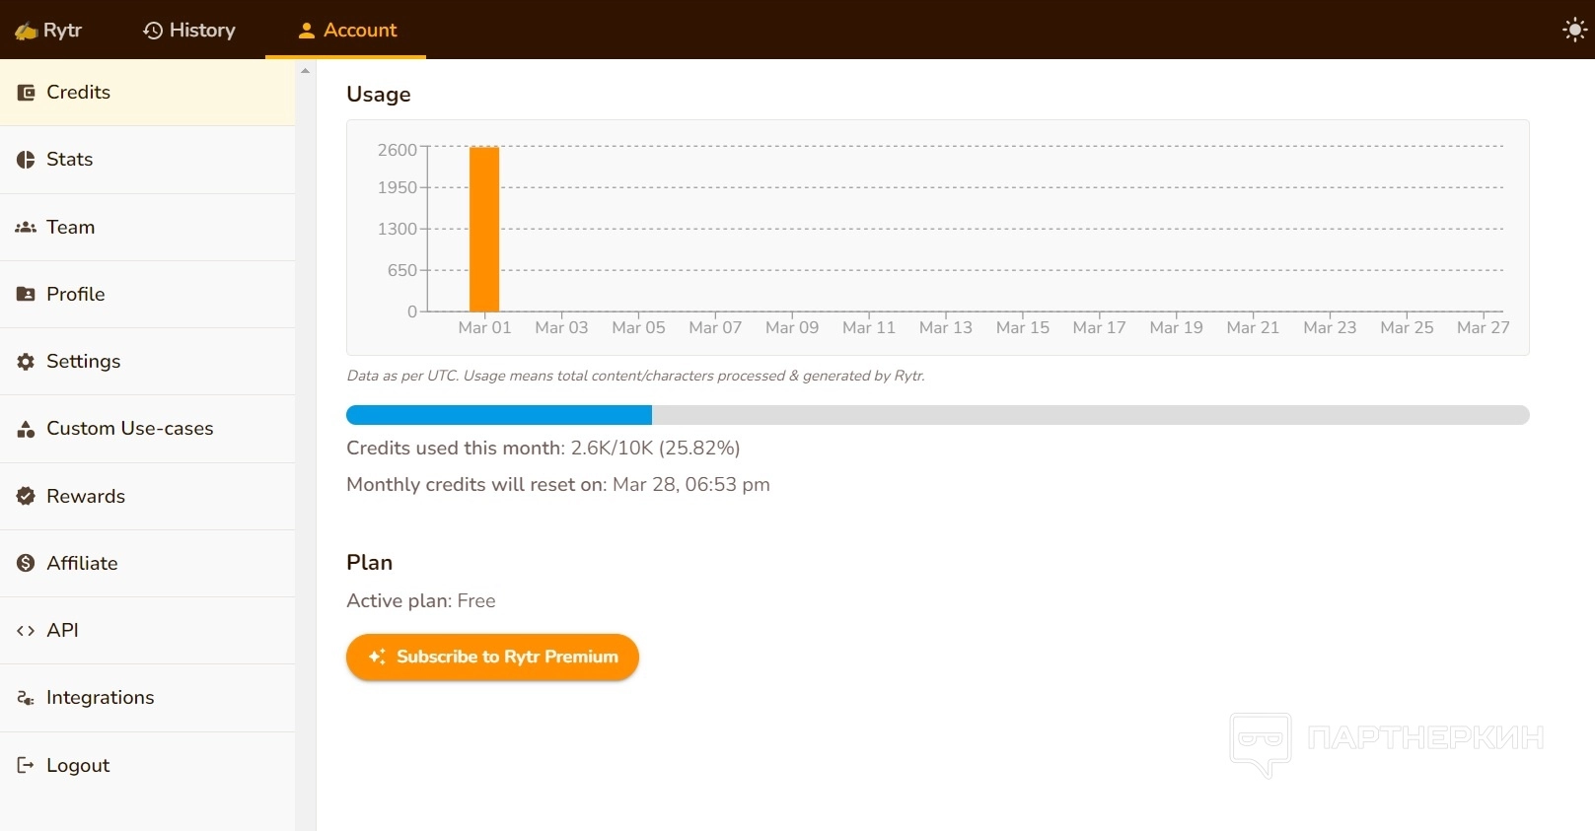Click the credits used progress bar
The image size is (1595, 831).
click(x=937, y=415)
